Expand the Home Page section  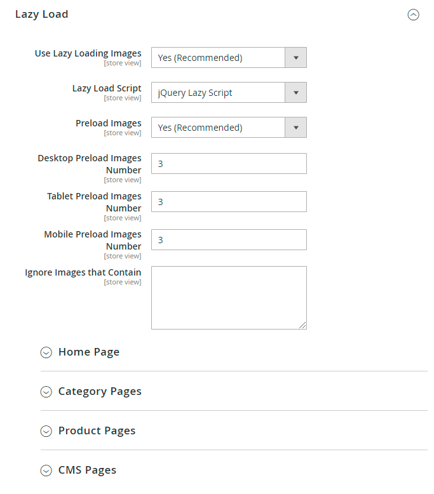pos(89,352)
